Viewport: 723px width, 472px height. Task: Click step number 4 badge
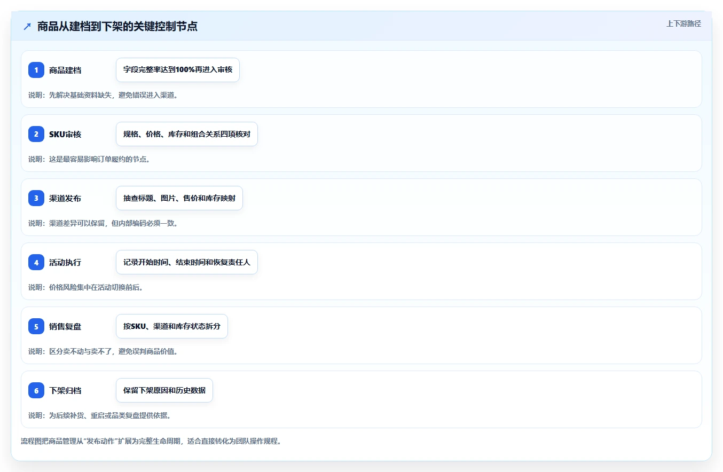click(36, 262)
